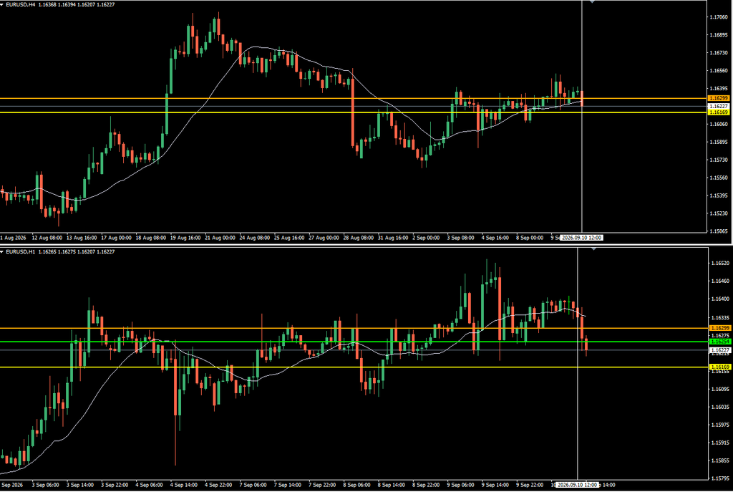733x492 pixels.
Task: Click the chart shift triangle on the H1 chart
Action: pyautogui.click(x=593, y=249)
